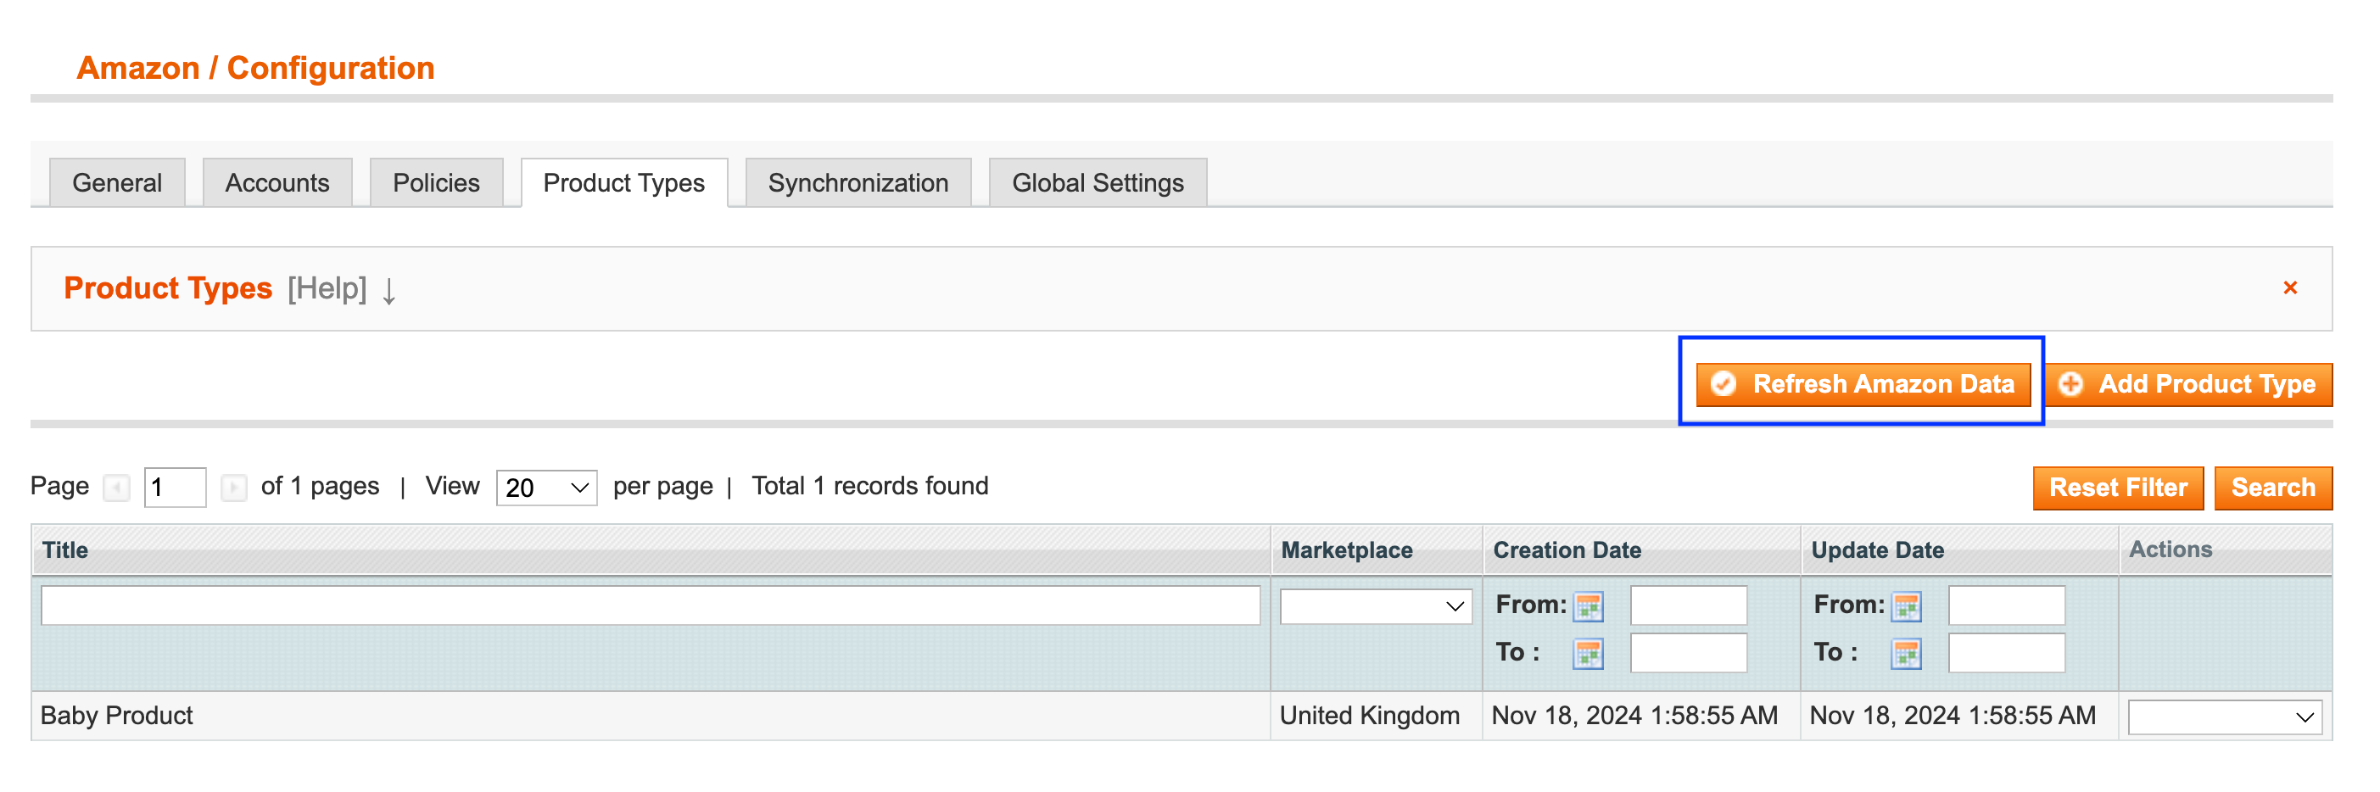This screenshot has height=792, width=2380.
Task: Open Actions dropdown for Baby Product
Action: coord(2224,717)
